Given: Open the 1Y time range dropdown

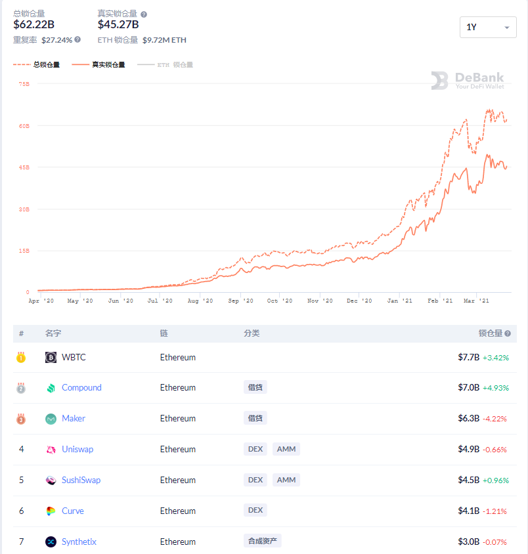Looking at the screenshot, I should (488, 27).
